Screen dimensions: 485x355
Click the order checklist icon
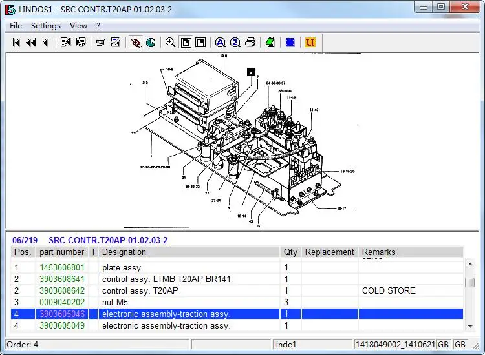point(115,43)
